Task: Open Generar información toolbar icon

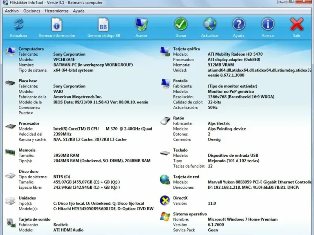Action: point(57,25)
